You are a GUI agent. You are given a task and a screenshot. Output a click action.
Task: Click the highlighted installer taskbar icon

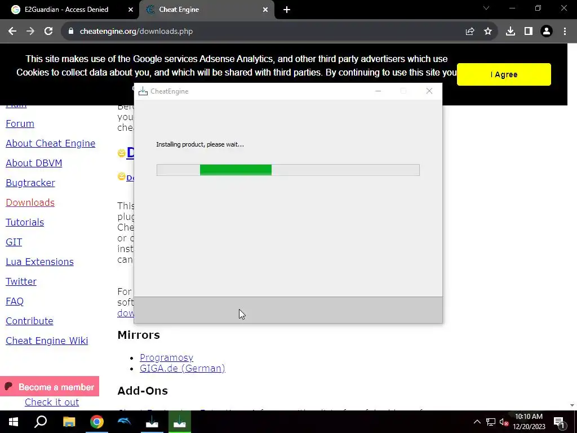click(x=180, y=422)
